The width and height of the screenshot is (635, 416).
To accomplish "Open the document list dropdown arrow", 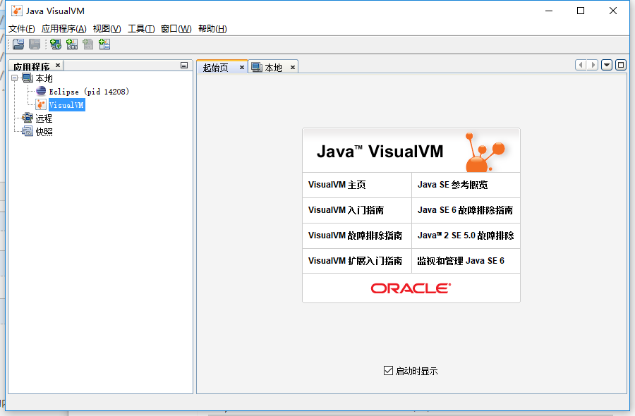I will coord(606,65).
